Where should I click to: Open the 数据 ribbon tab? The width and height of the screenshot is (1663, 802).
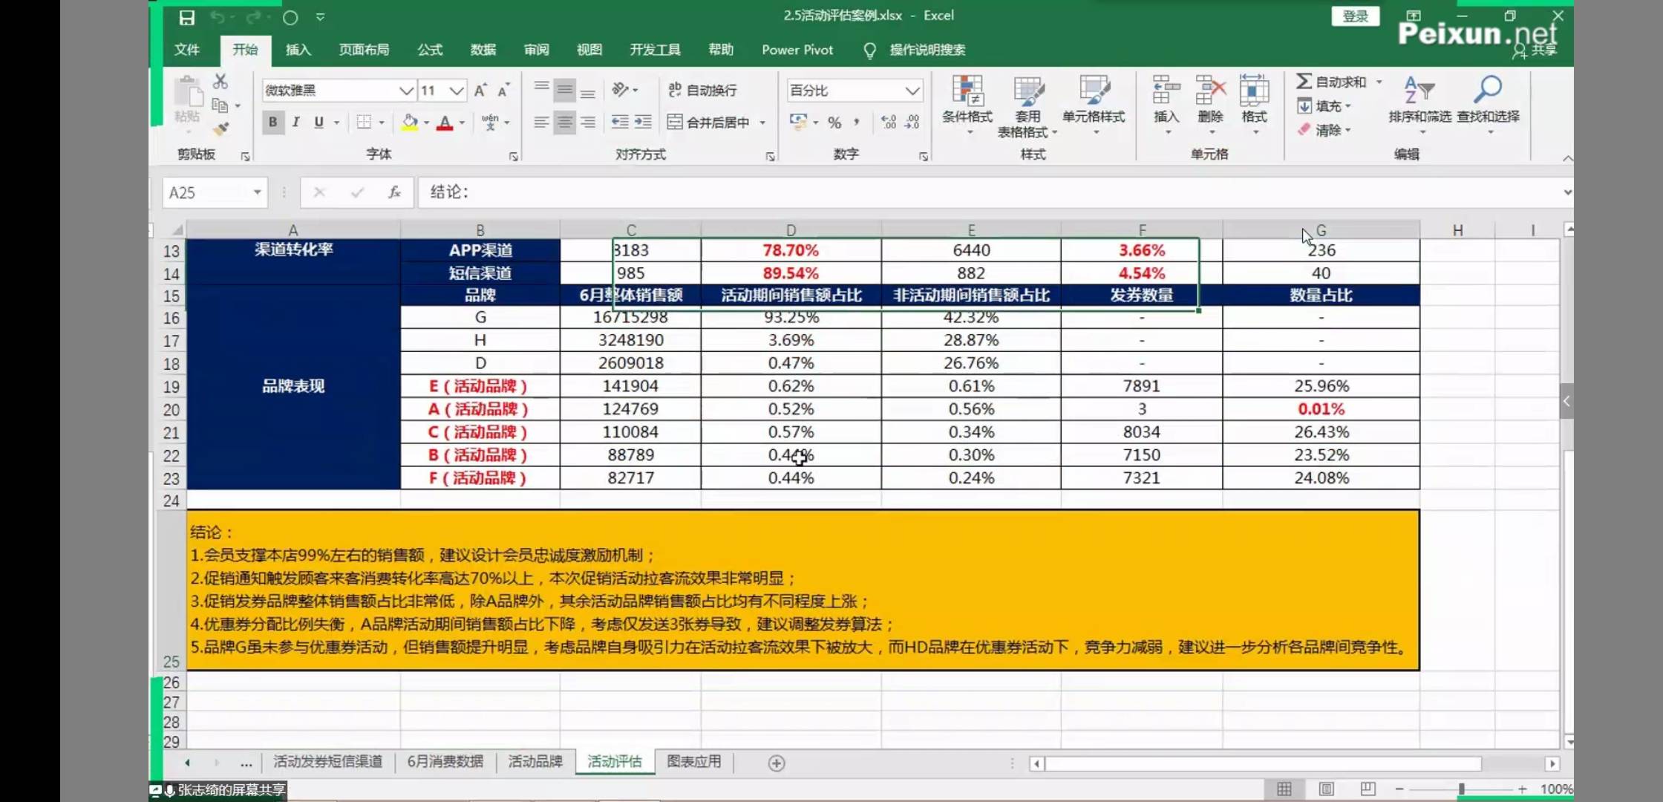483,50
